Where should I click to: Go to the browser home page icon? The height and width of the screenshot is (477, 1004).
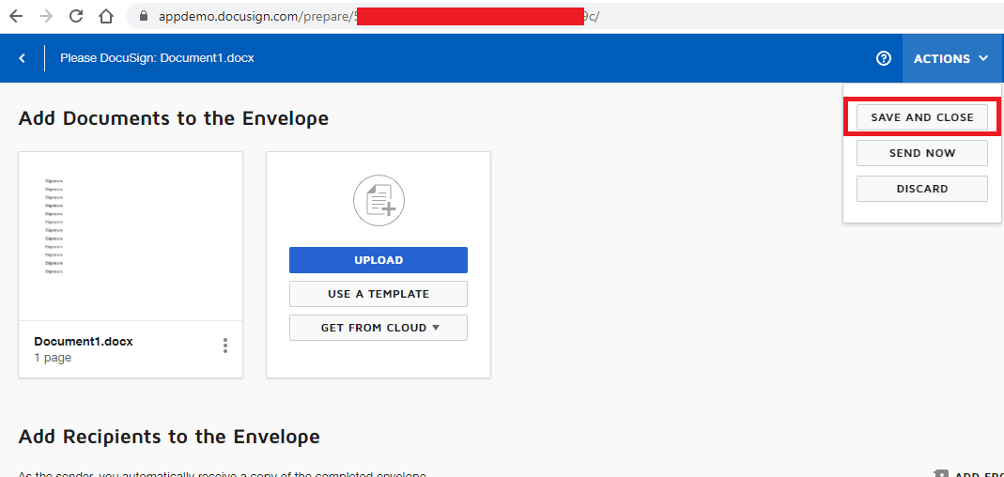(x=106, y=16)
